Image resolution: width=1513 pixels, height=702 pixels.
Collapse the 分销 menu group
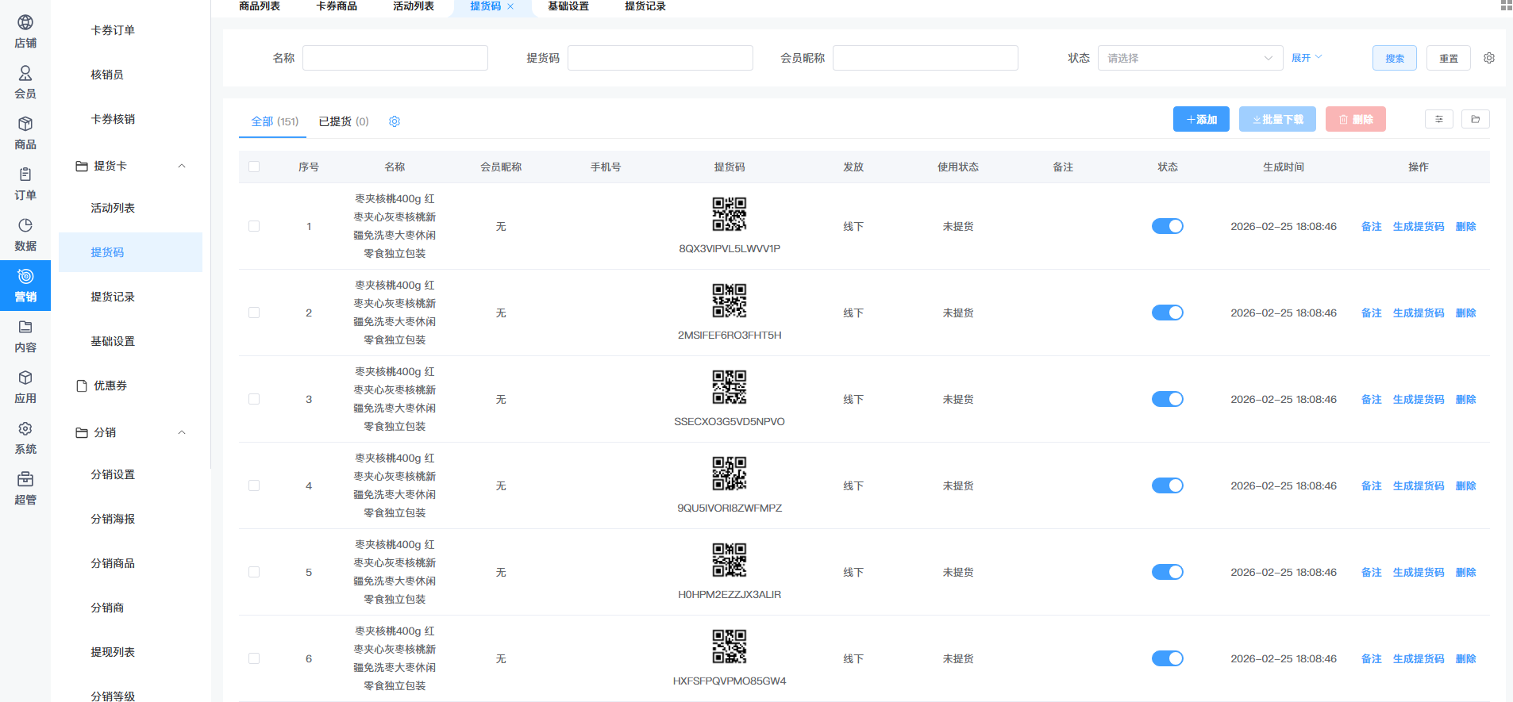[131, 432]
